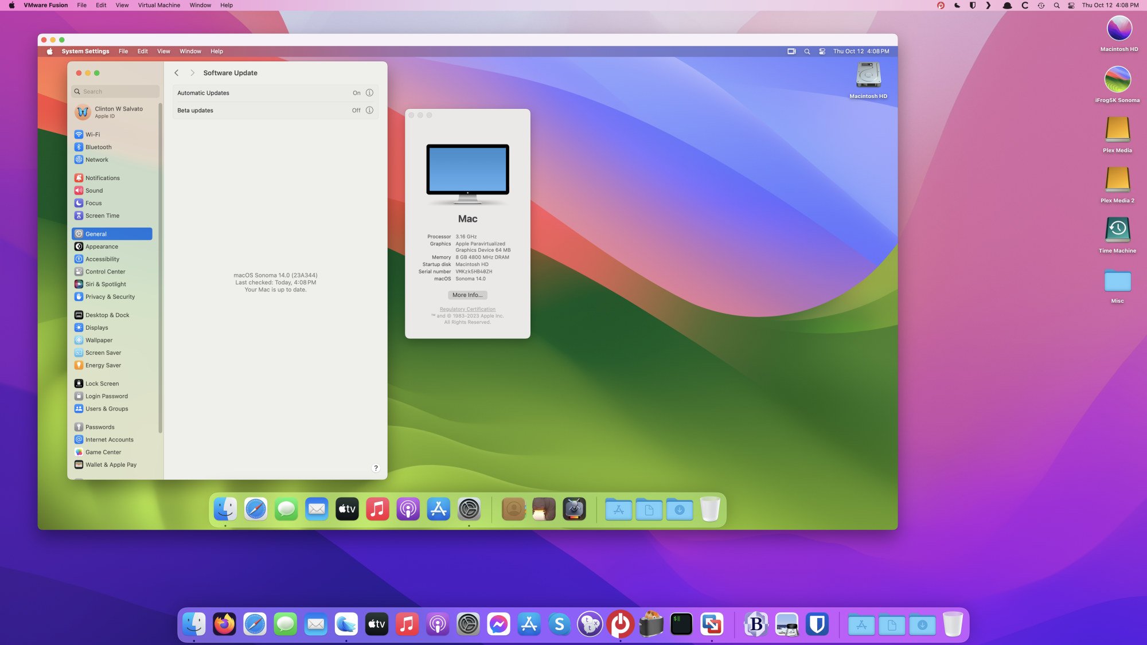This screenshot has height=645, width=1147.
Task: Open Podcasts in guest Dock
Action: (x=408, y=509)
